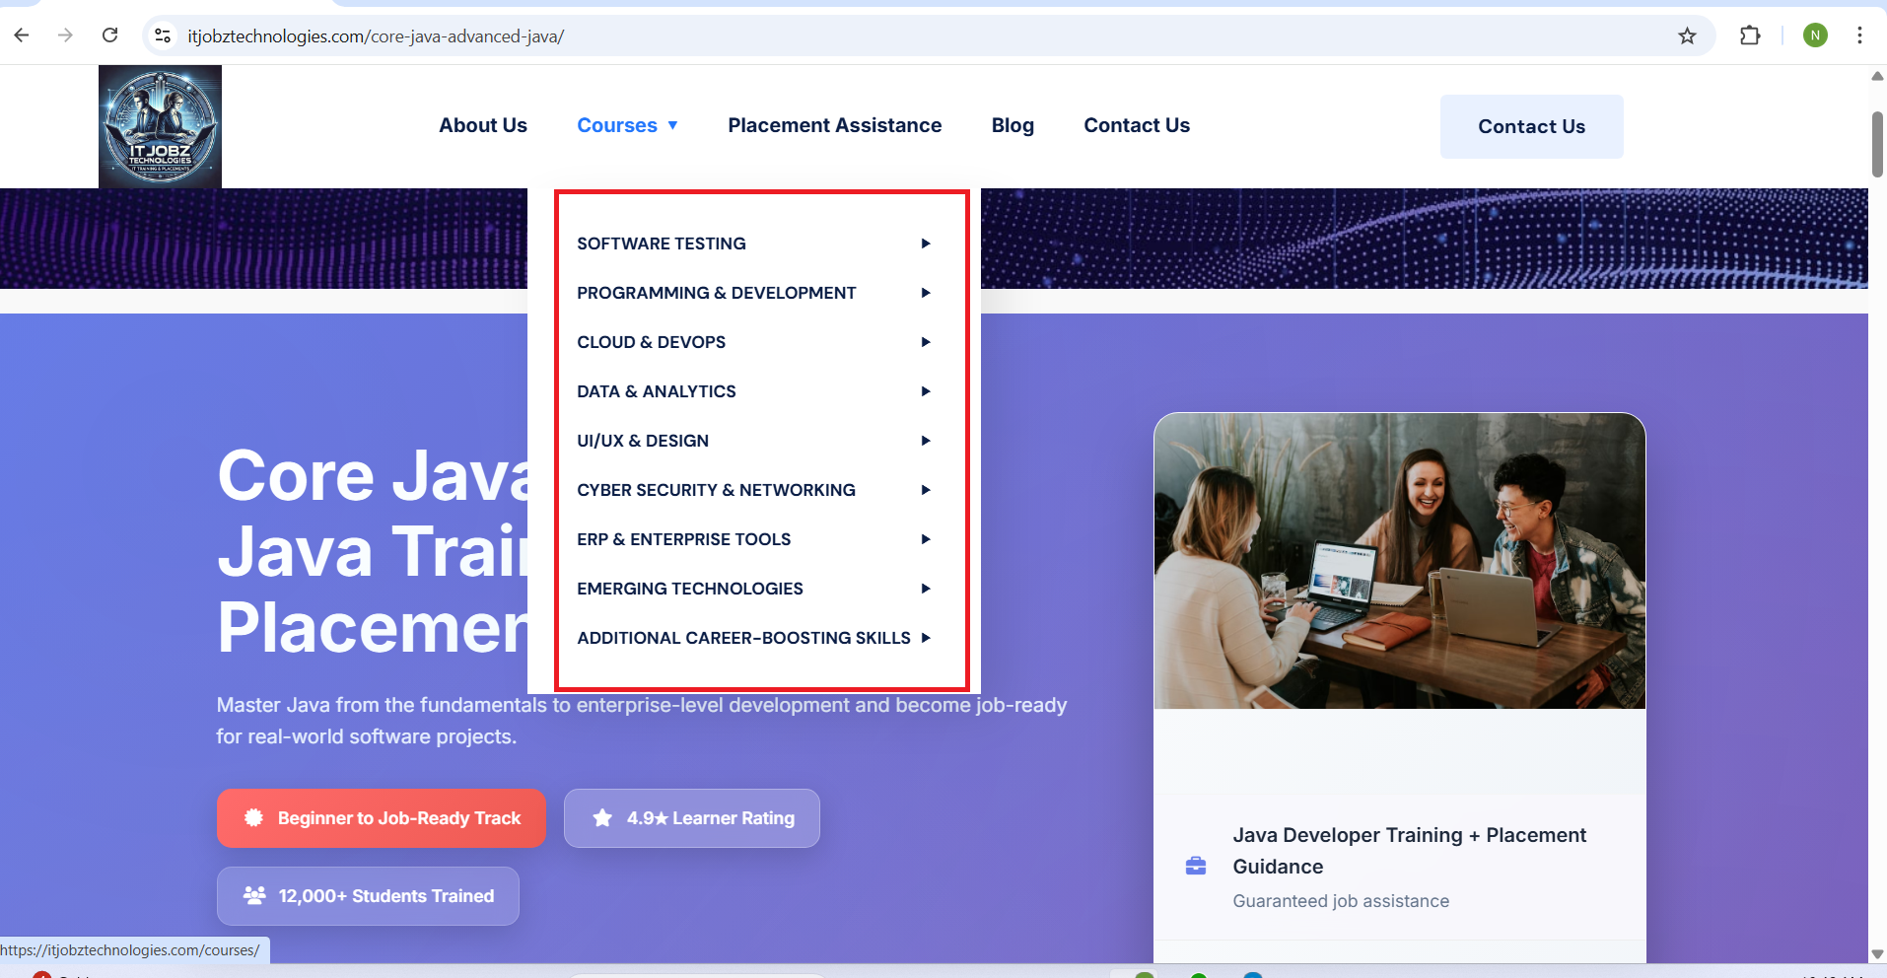This screenshot has width=1887, height=978.
Task: Open Cloud & DevOps submenu
Action: [753, 342]
